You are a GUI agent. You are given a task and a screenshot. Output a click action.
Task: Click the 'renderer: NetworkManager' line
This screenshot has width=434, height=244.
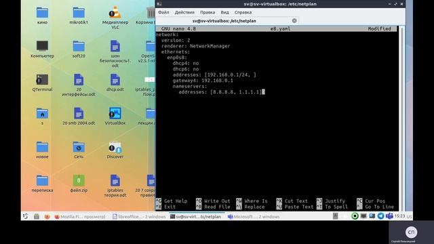(x=196, y=46)
